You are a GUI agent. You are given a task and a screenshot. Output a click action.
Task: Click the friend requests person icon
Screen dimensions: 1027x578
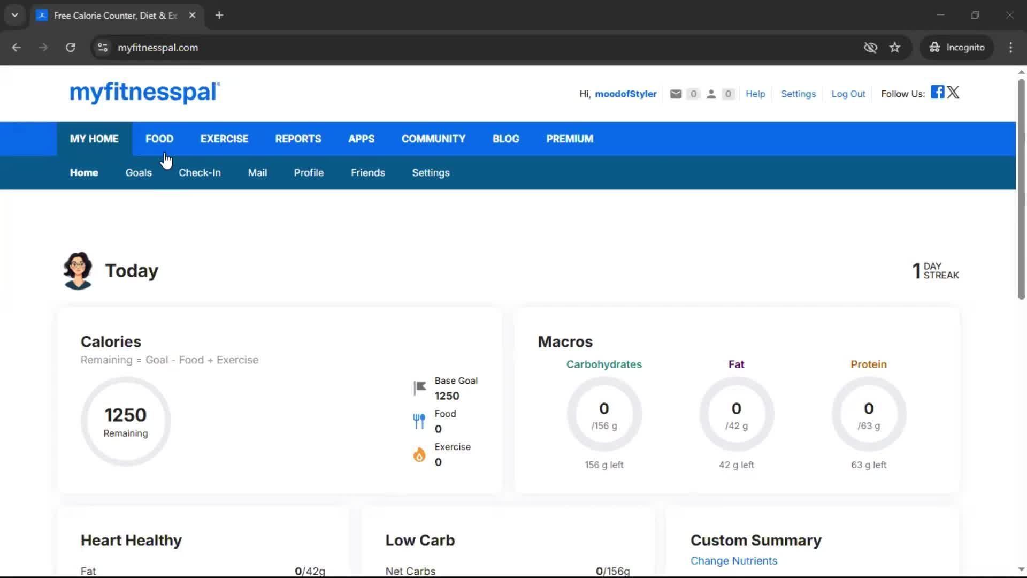coord(711,94)
